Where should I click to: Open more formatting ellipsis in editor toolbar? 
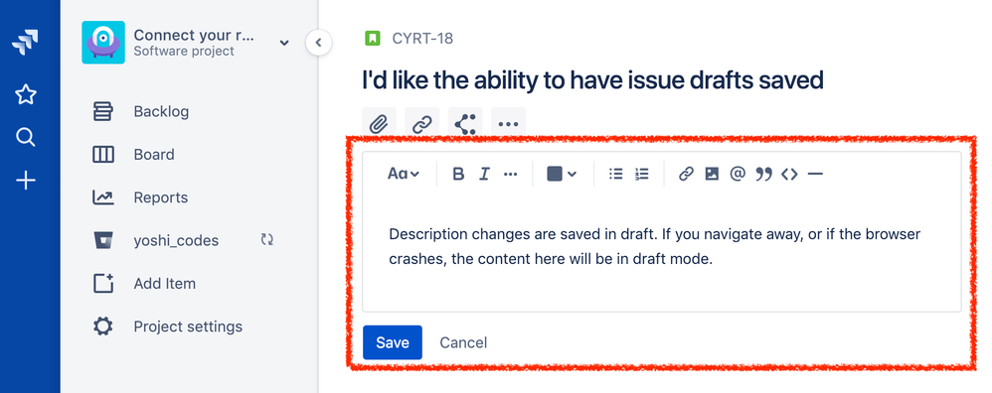click(511, 174)
